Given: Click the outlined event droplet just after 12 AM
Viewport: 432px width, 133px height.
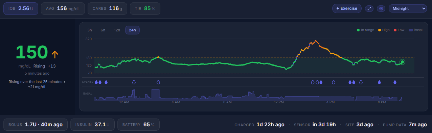Looking at the screenshot, I should click(134, 82).
